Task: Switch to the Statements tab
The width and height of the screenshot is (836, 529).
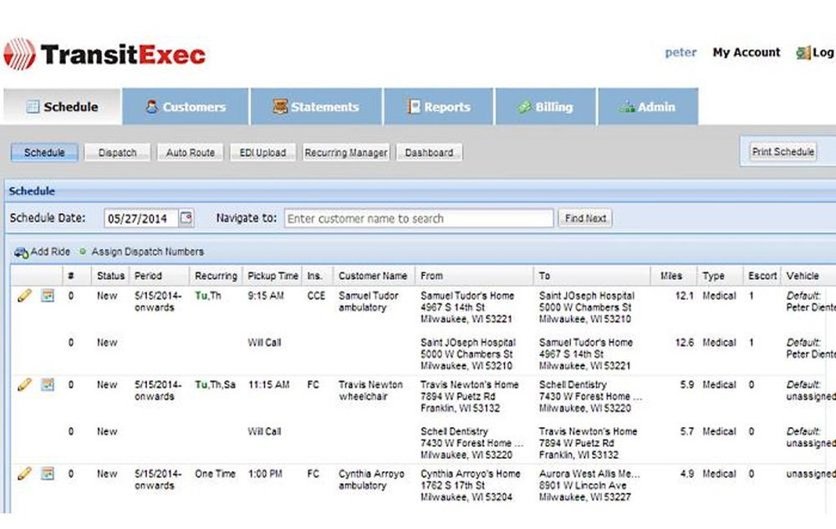Action: tap(316, 106)
